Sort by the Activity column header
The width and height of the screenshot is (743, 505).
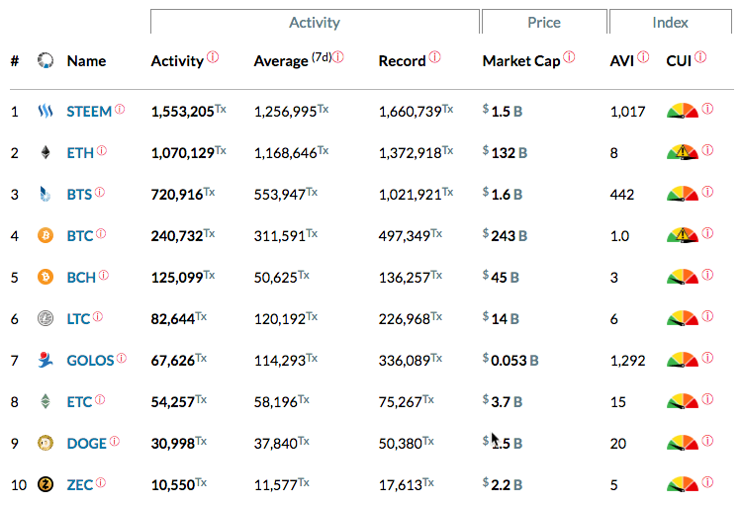[x=177, y=61]
